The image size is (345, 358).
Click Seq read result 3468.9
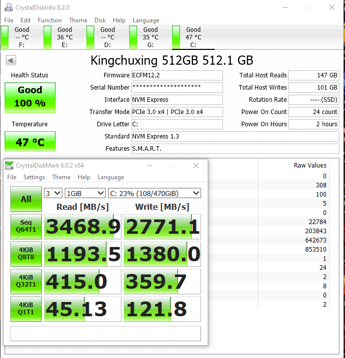83,227
